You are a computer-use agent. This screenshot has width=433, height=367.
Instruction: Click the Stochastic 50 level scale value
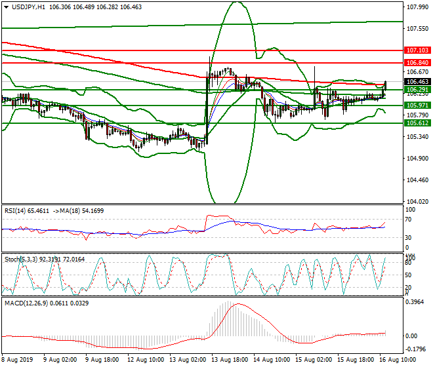[409, 275]
